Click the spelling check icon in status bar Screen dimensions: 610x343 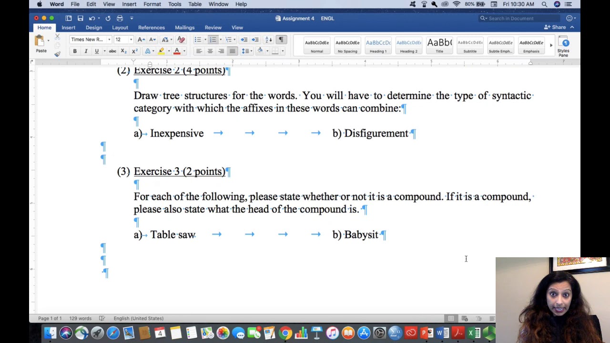(x=102, y=318)
